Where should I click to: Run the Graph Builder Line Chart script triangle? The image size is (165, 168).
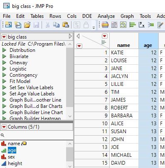[x=4, y=112]
